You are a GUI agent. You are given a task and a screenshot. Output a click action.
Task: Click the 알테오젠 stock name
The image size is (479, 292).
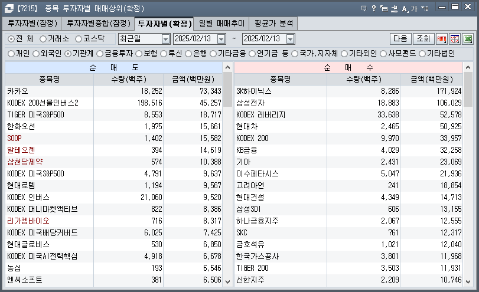click(21, 150)
